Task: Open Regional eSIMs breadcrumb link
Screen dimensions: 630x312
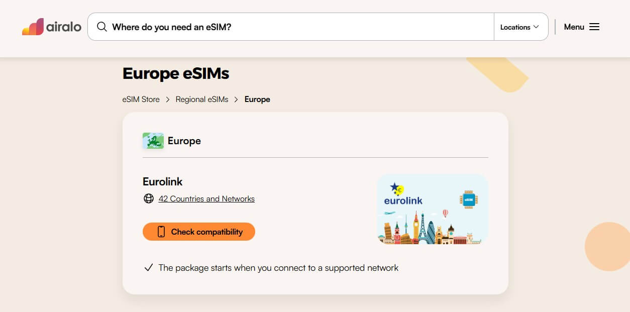Action: (202, 99)
